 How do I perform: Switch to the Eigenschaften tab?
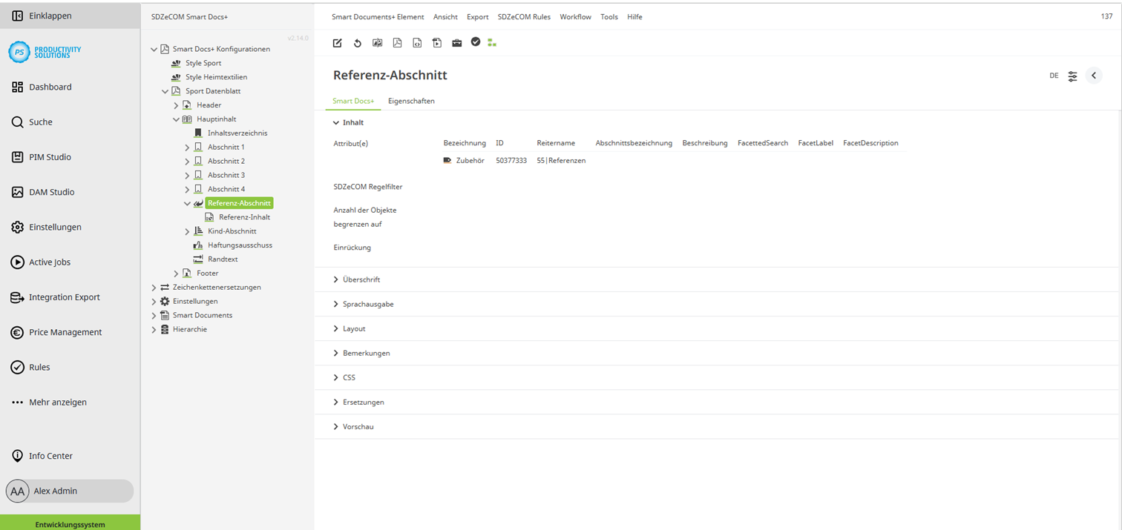click(x=411, y=101)
